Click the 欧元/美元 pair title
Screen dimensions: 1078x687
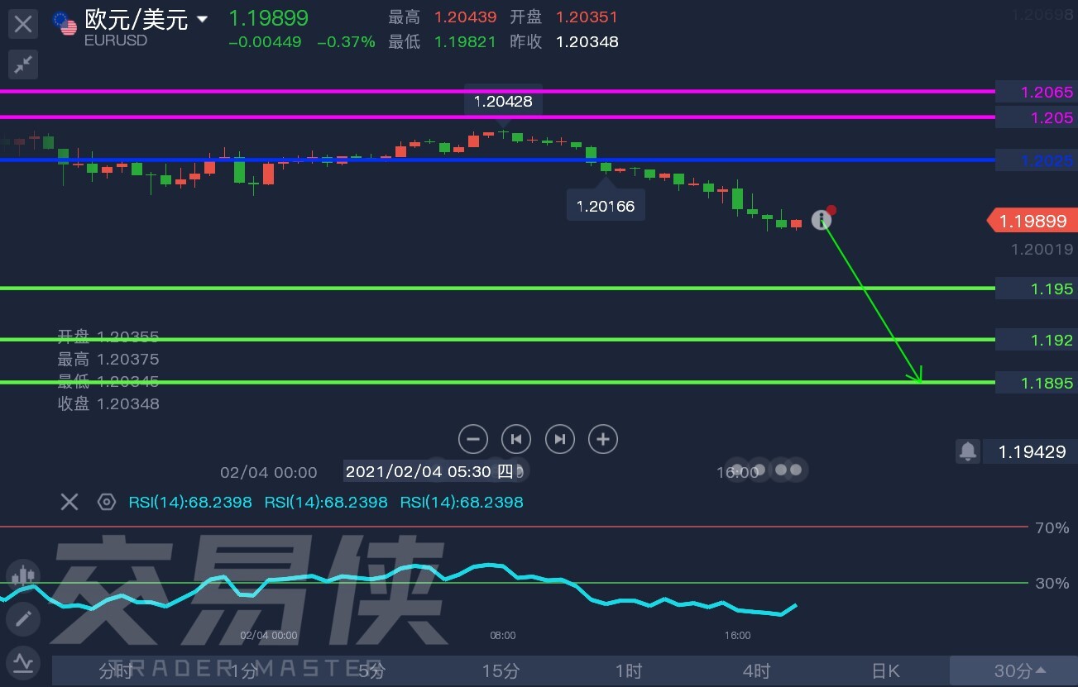pos(137,20)
